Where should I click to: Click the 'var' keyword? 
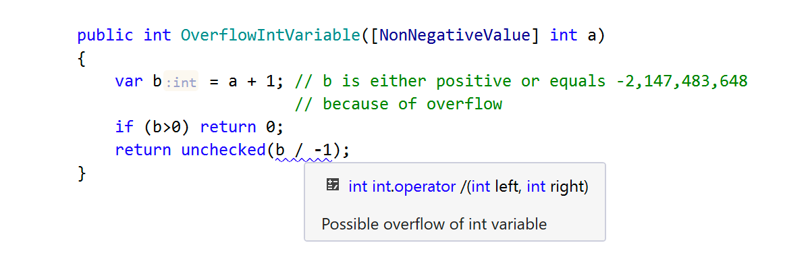[x=129, y=82]
